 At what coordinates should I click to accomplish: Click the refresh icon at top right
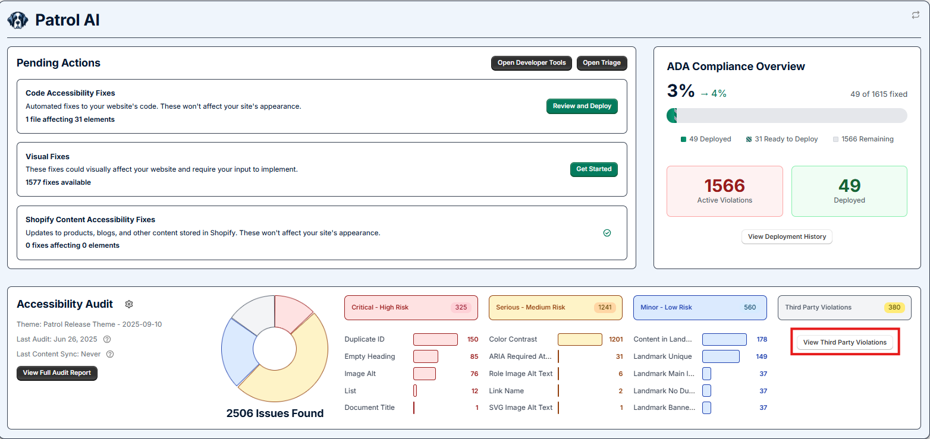pos(916,15)
